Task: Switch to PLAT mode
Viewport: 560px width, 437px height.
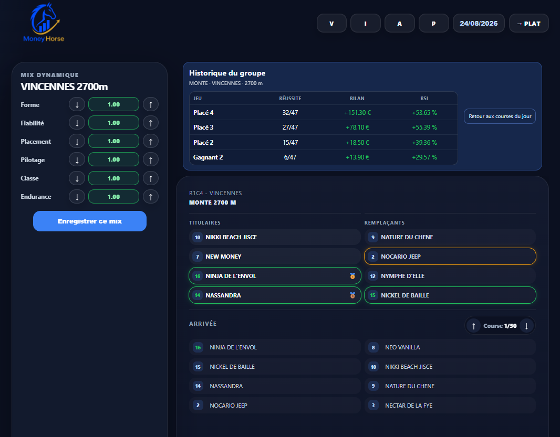Action: pos(529,23)
